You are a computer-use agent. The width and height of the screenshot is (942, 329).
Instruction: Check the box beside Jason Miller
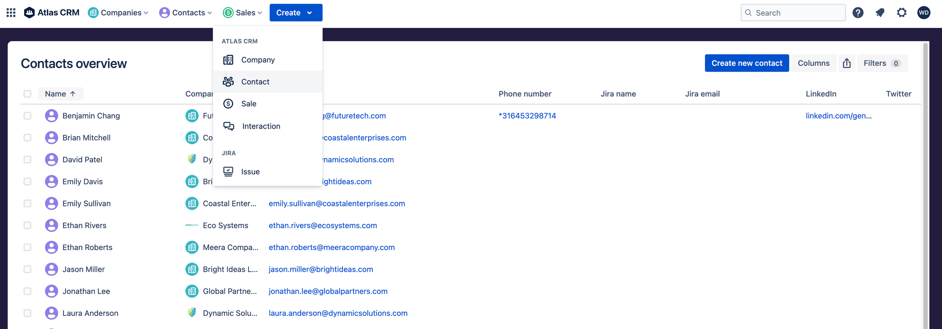point(27,269)
